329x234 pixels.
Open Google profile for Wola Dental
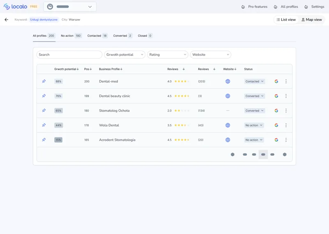coord(276,125)
